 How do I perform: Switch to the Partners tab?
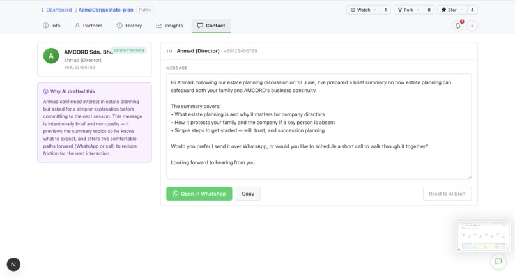pos(89,26)
